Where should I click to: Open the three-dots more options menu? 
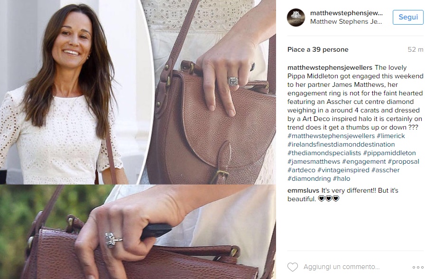pos(418,267)
